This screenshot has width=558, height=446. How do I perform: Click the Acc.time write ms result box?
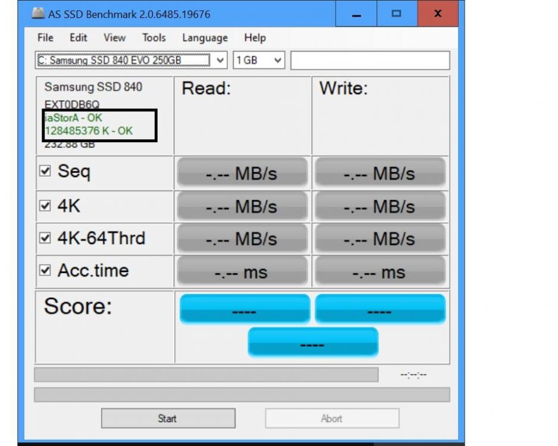click(380, 271)
